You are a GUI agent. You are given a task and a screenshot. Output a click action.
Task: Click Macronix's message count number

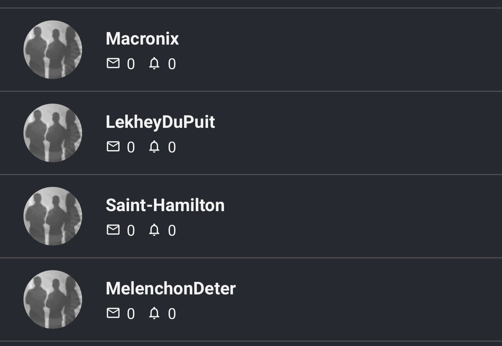[x=131, y=64]
